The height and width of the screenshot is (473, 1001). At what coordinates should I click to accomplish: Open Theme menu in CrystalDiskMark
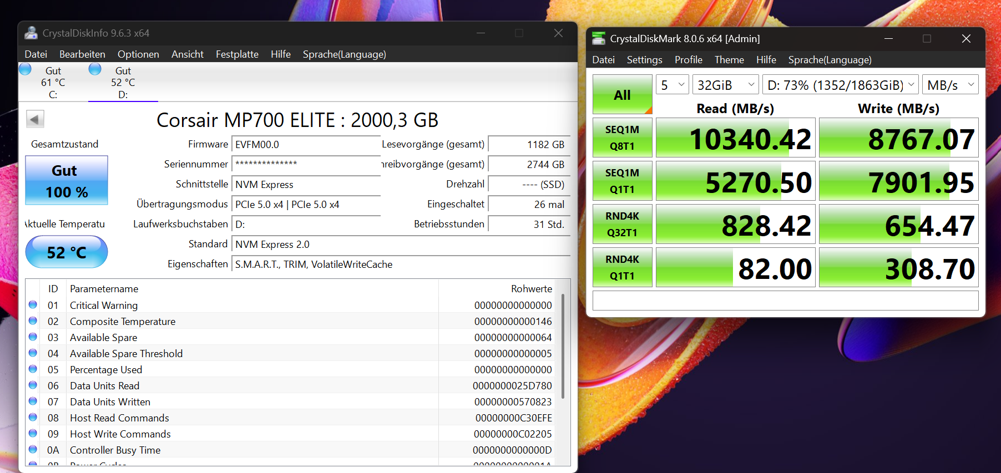[x=729, y=60]
